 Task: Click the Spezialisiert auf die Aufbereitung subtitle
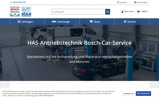tap(79, 59)
